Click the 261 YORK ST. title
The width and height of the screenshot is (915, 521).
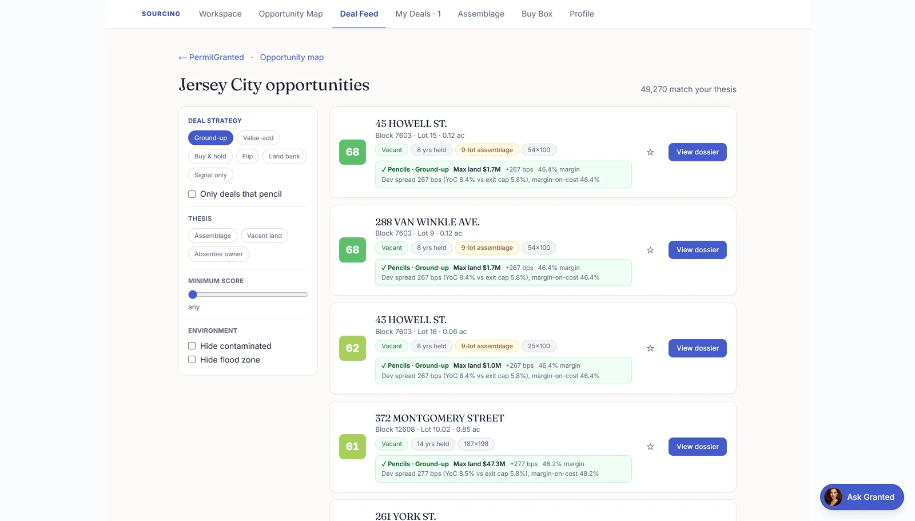click(x=405, y=516)
